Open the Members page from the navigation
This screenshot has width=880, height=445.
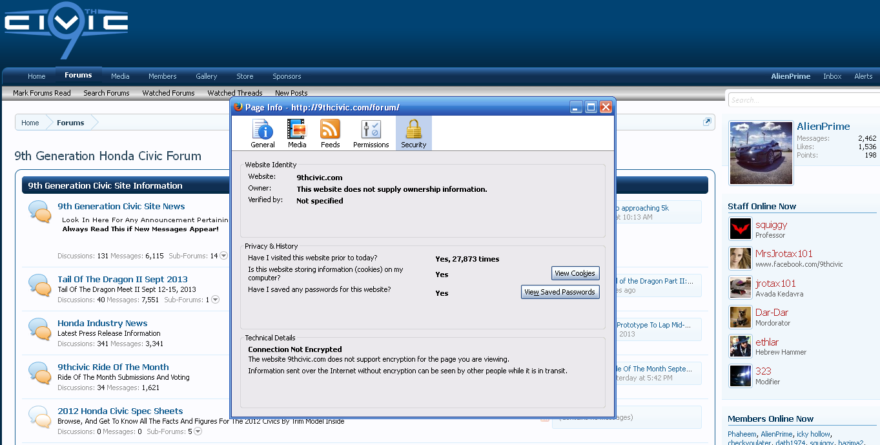[163, 76]
